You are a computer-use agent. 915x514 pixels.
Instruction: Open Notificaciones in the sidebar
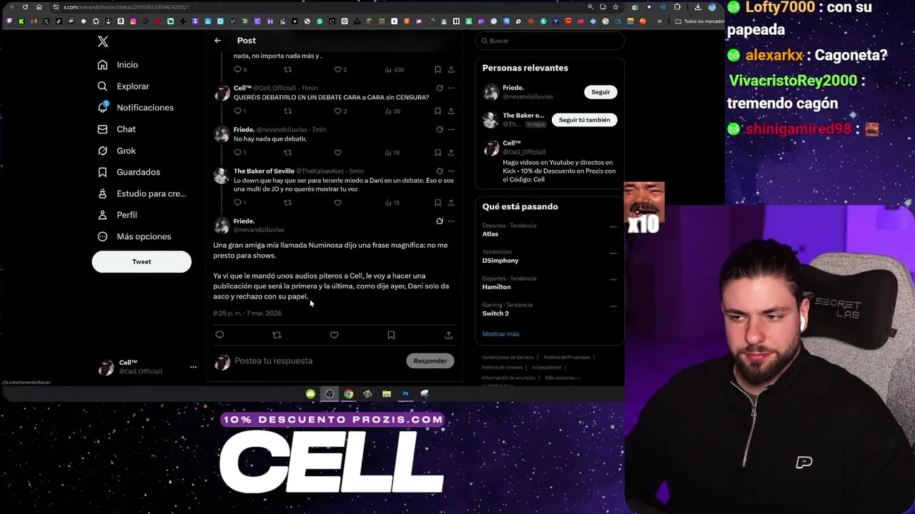coord(136,108)
